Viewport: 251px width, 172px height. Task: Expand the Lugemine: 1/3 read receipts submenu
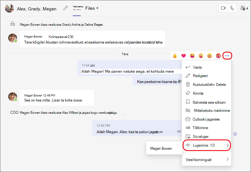[207, 145]
